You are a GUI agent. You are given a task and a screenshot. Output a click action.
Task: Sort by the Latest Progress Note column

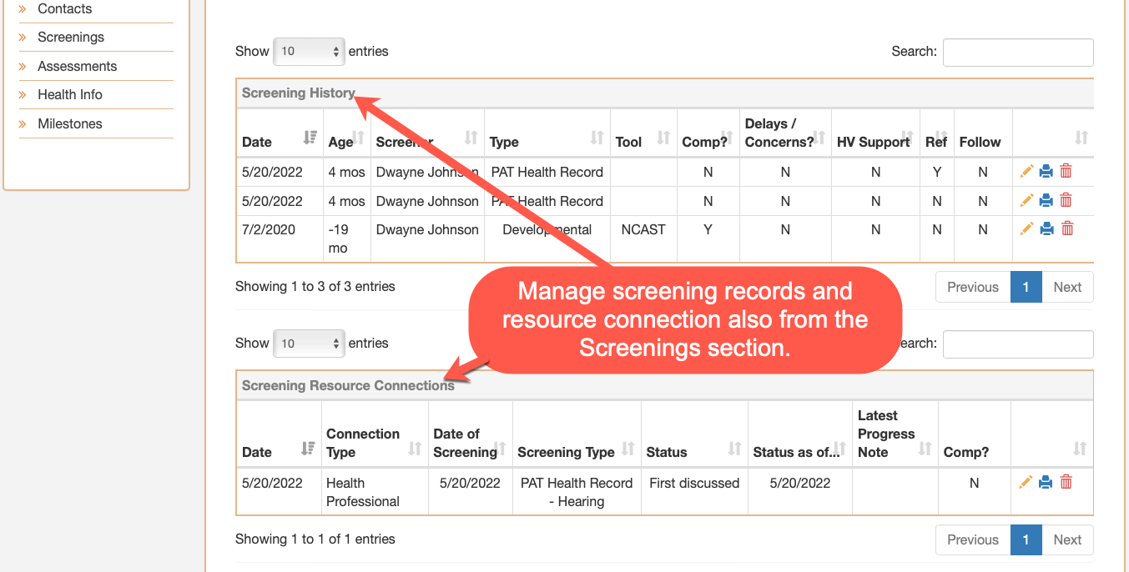pyautogui.click(x=895, y=434)
